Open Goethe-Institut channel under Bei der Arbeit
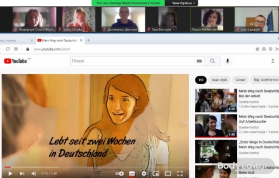 (249, 102)
